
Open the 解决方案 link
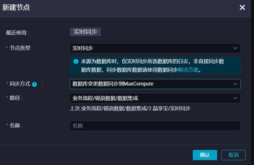point(188,70)
